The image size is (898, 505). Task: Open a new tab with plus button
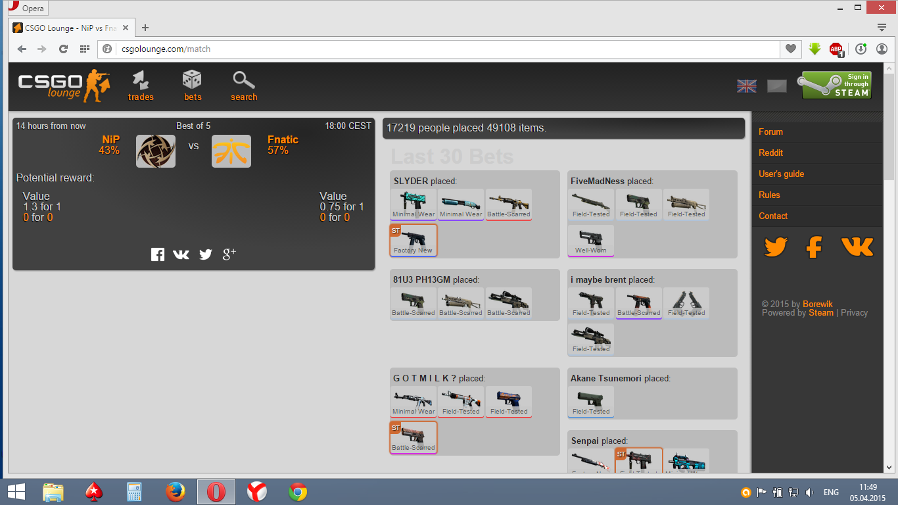[x=145, y=28]
